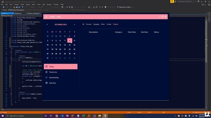Show Upcomming tasks in the sidebar
Viewport: 211px width, 118px height.
[x=61, y=77]
